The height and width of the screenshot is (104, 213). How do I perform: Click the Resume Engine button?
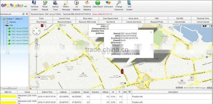tap(64, 22)
